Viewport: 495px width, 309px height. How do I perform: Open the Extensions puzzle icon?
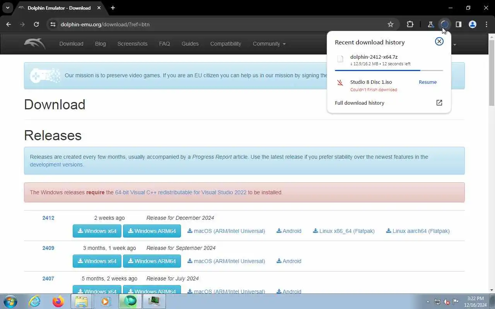[x=410, y=24]
